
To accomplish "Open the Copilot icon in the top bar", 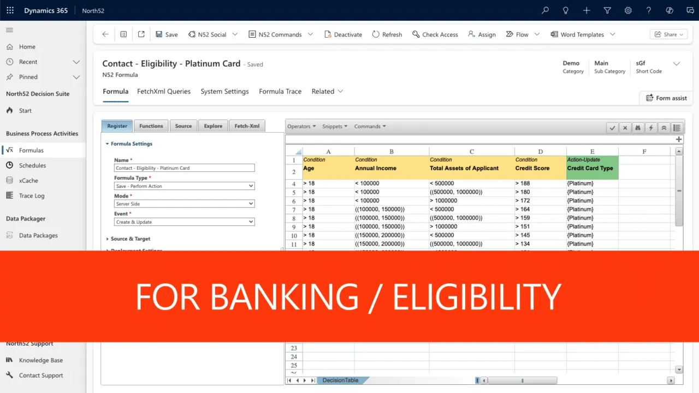I will point(670,10).
